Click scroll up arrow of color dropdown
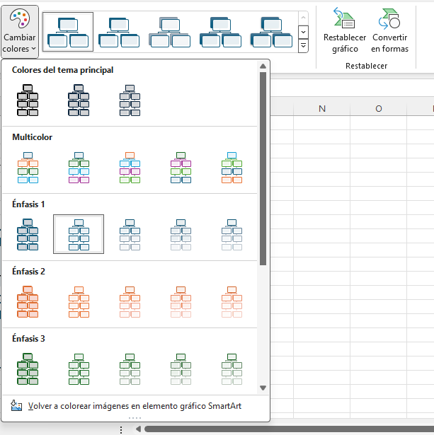The width and height of the screenshot is (434, 435). pyautogui.click(x=263, y=66)
